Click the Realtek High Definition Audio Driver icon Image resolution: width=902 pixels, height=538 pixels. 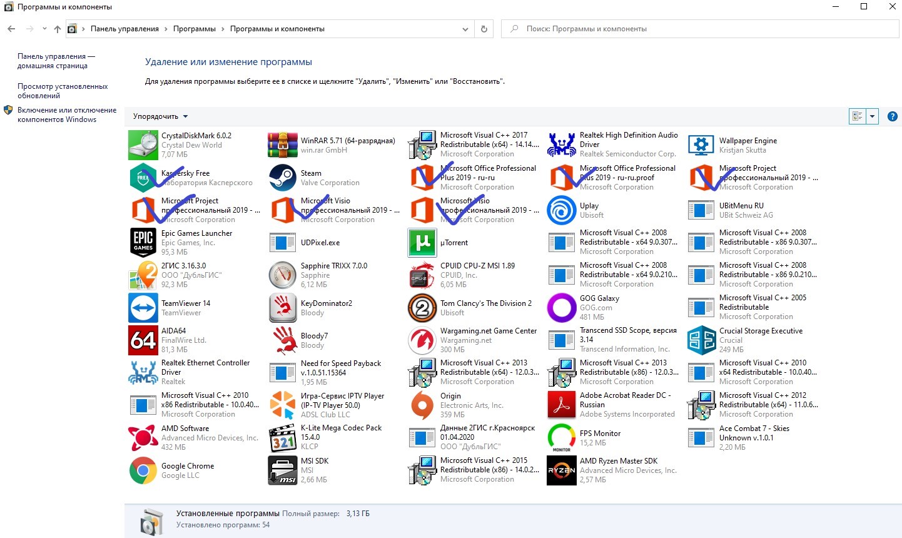[562, 145]
